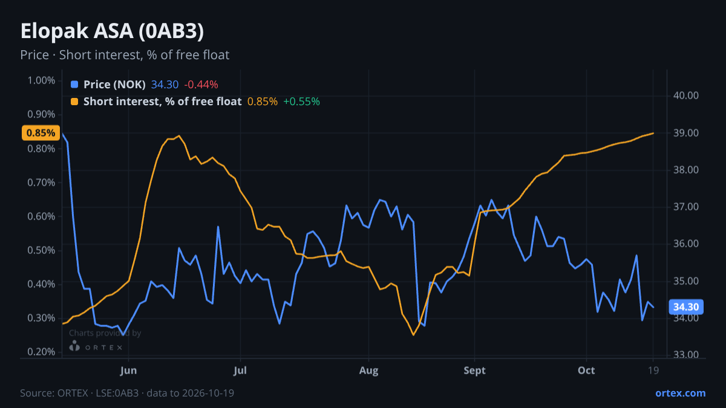This screenshot has height=408, width=726.
Task: Click the Source: ORTEX footer text
Action: 127,393
